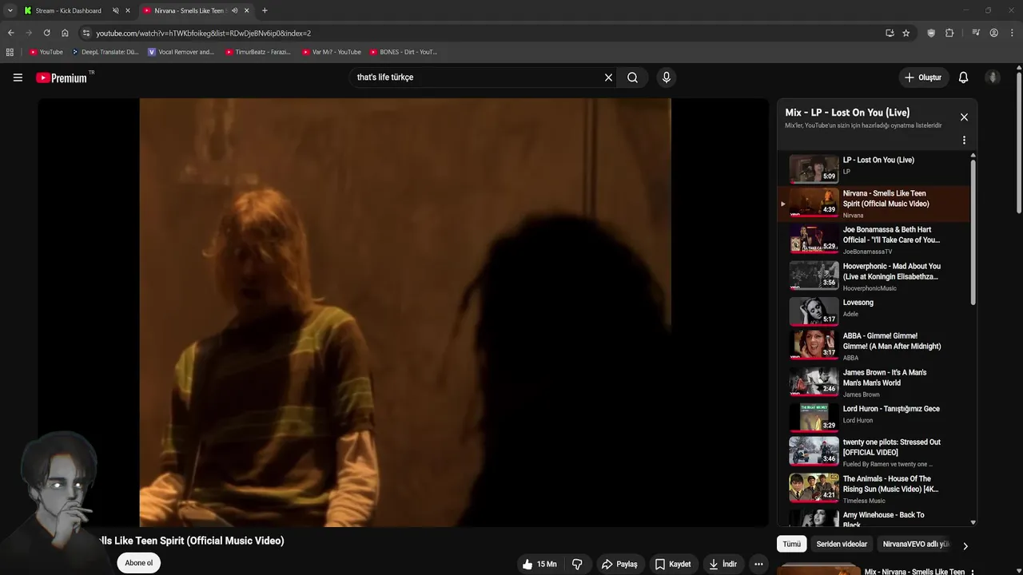The image size is (1023, 575).
Task: Open the YouTube account avatar menu
Action: tap(993, 77)
